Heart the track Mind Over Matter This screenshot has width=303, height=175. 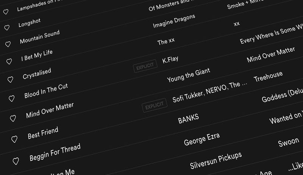(13, 118)
